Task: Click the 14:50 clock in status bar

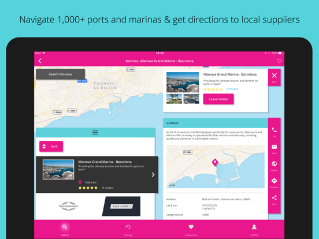Action: click(160, 53)
